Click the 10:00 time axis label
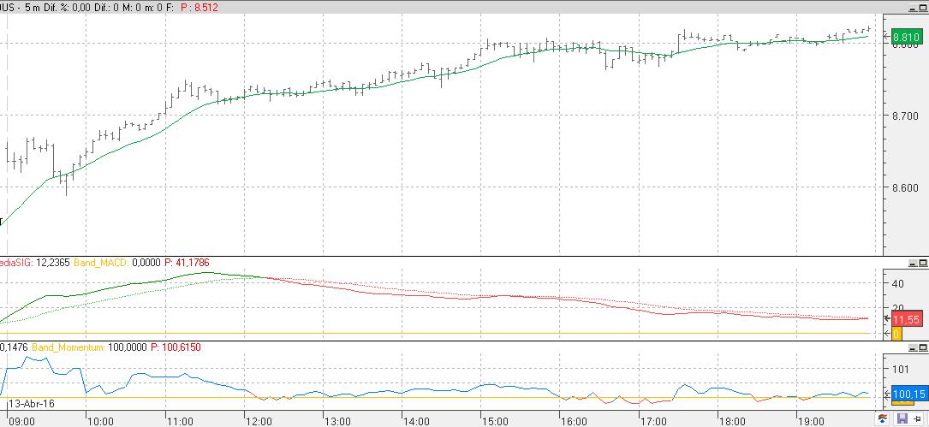 tap(101, 421)
